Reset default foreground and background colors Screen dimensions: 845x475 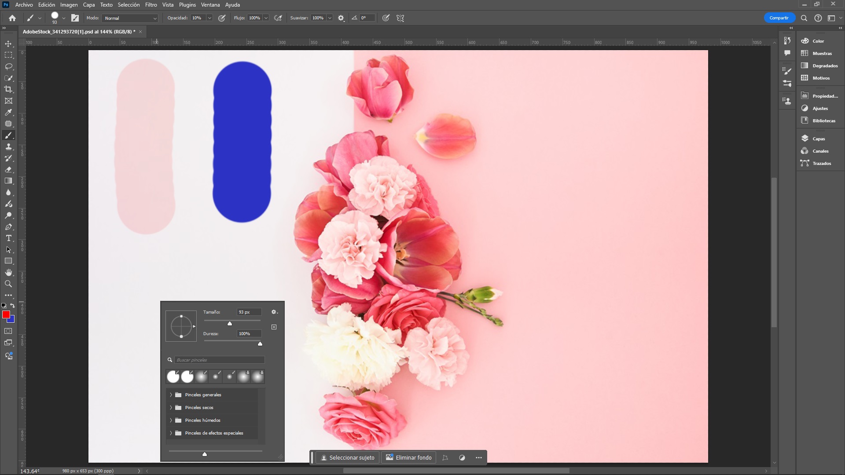[4, 306]
